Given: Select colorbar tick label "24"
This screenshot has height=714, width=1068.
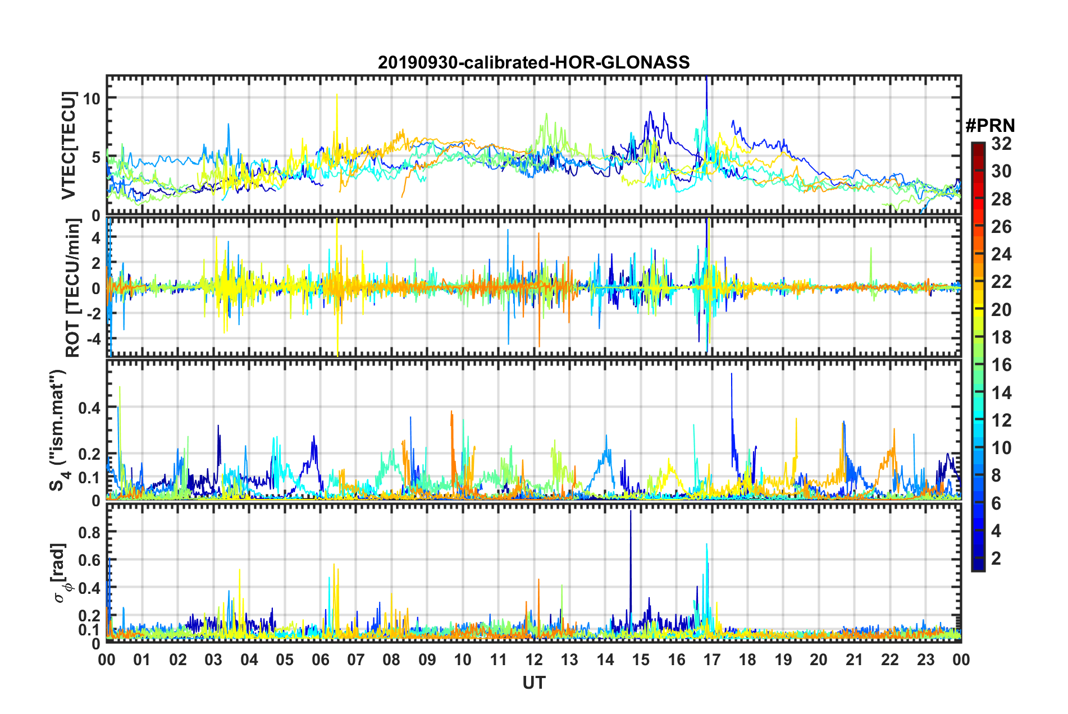Looking at the screenshot, I should coord(1001,254).
